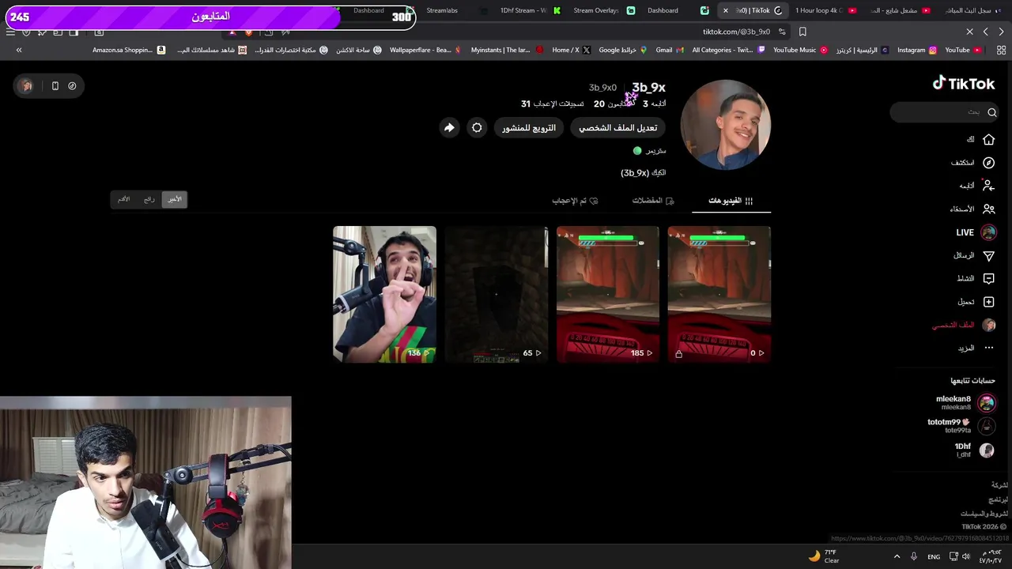Open the locked video thumbnail with 0 views
Image resolution: width=1012 pixels, height=569 pixels.
click(719, 294)
